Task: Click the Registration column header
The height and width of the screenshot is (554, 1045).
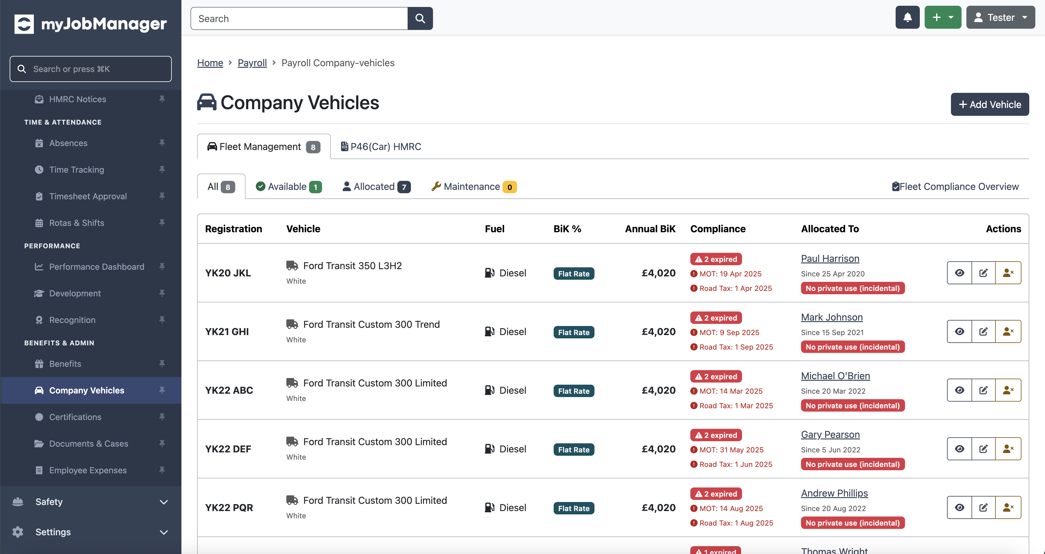Action: click(234, 229)
